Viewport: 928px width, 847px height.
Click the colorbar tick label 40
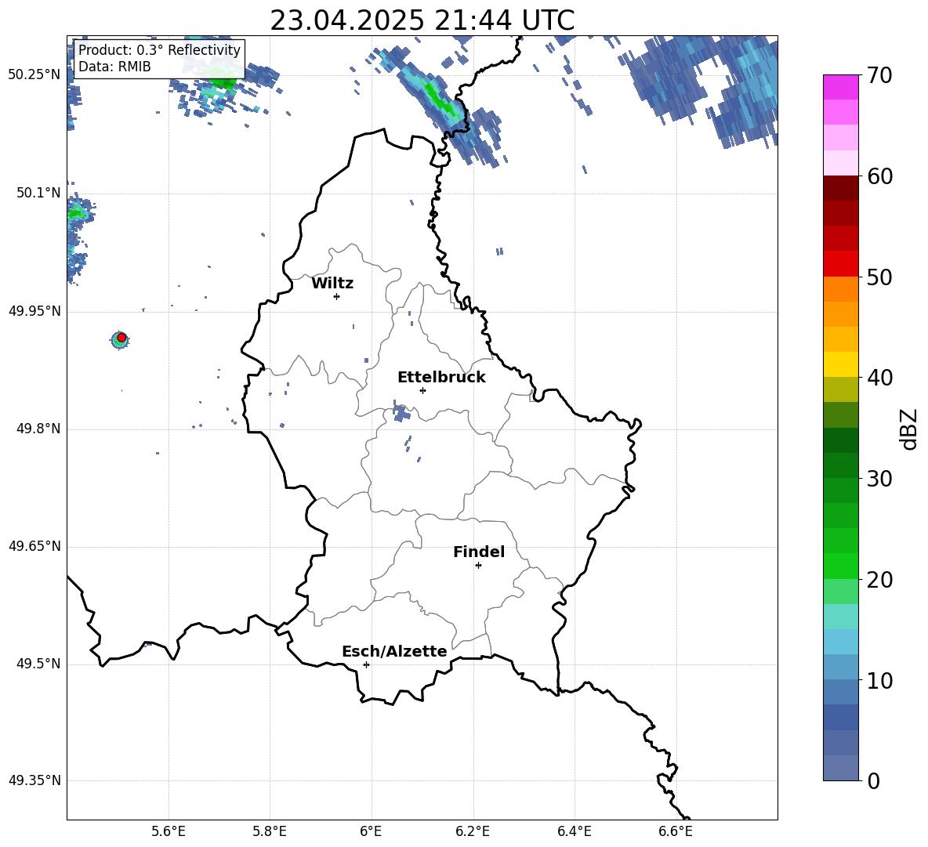(x=879, y=378)
